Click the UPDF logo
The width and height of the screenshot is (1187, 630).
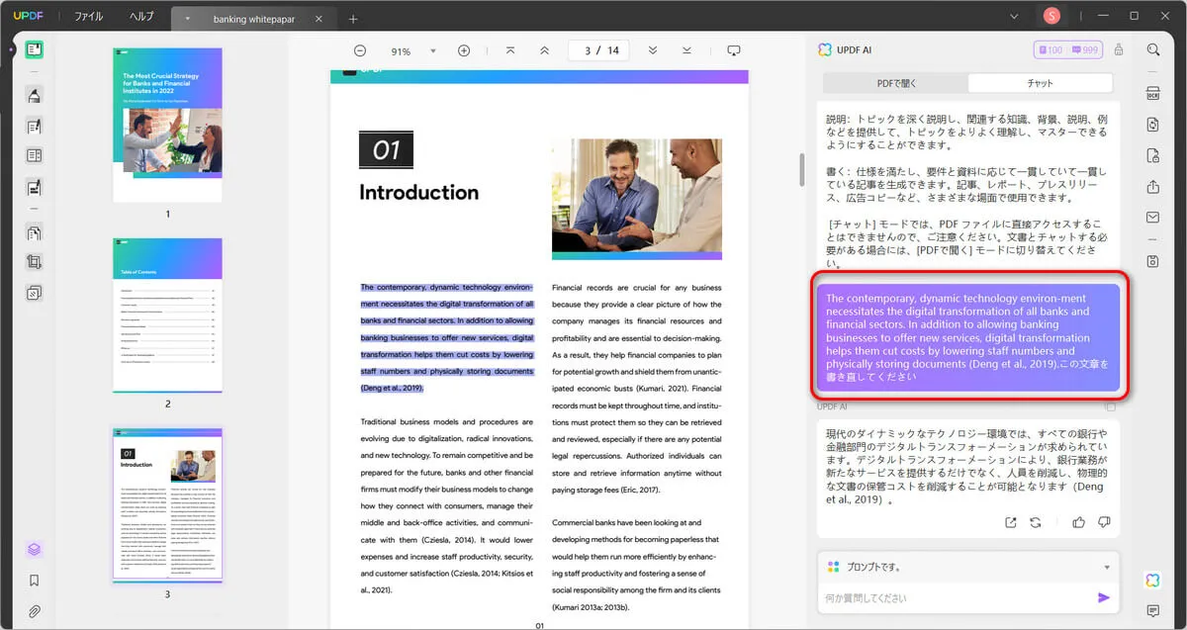point(29,16)
